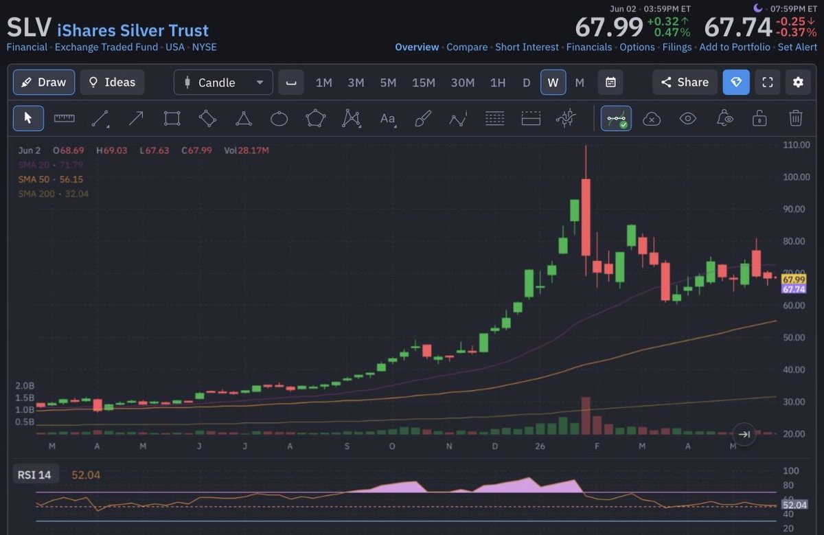Viewport: 824px width, 535px height.
Task: Click the Share button
Action: pos(685,82)
